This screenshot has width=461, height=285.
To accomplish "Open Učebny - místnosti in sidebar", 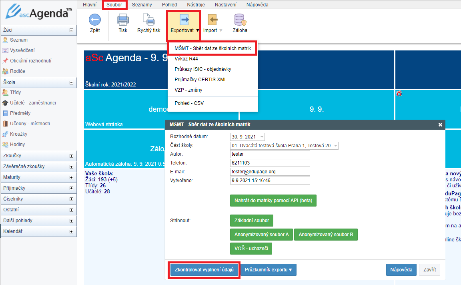I will pos(30,124).
